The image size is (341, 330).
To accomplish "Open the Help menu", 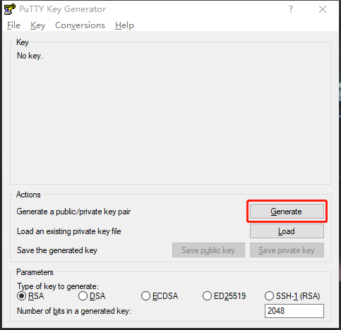I will click(124, 25).
